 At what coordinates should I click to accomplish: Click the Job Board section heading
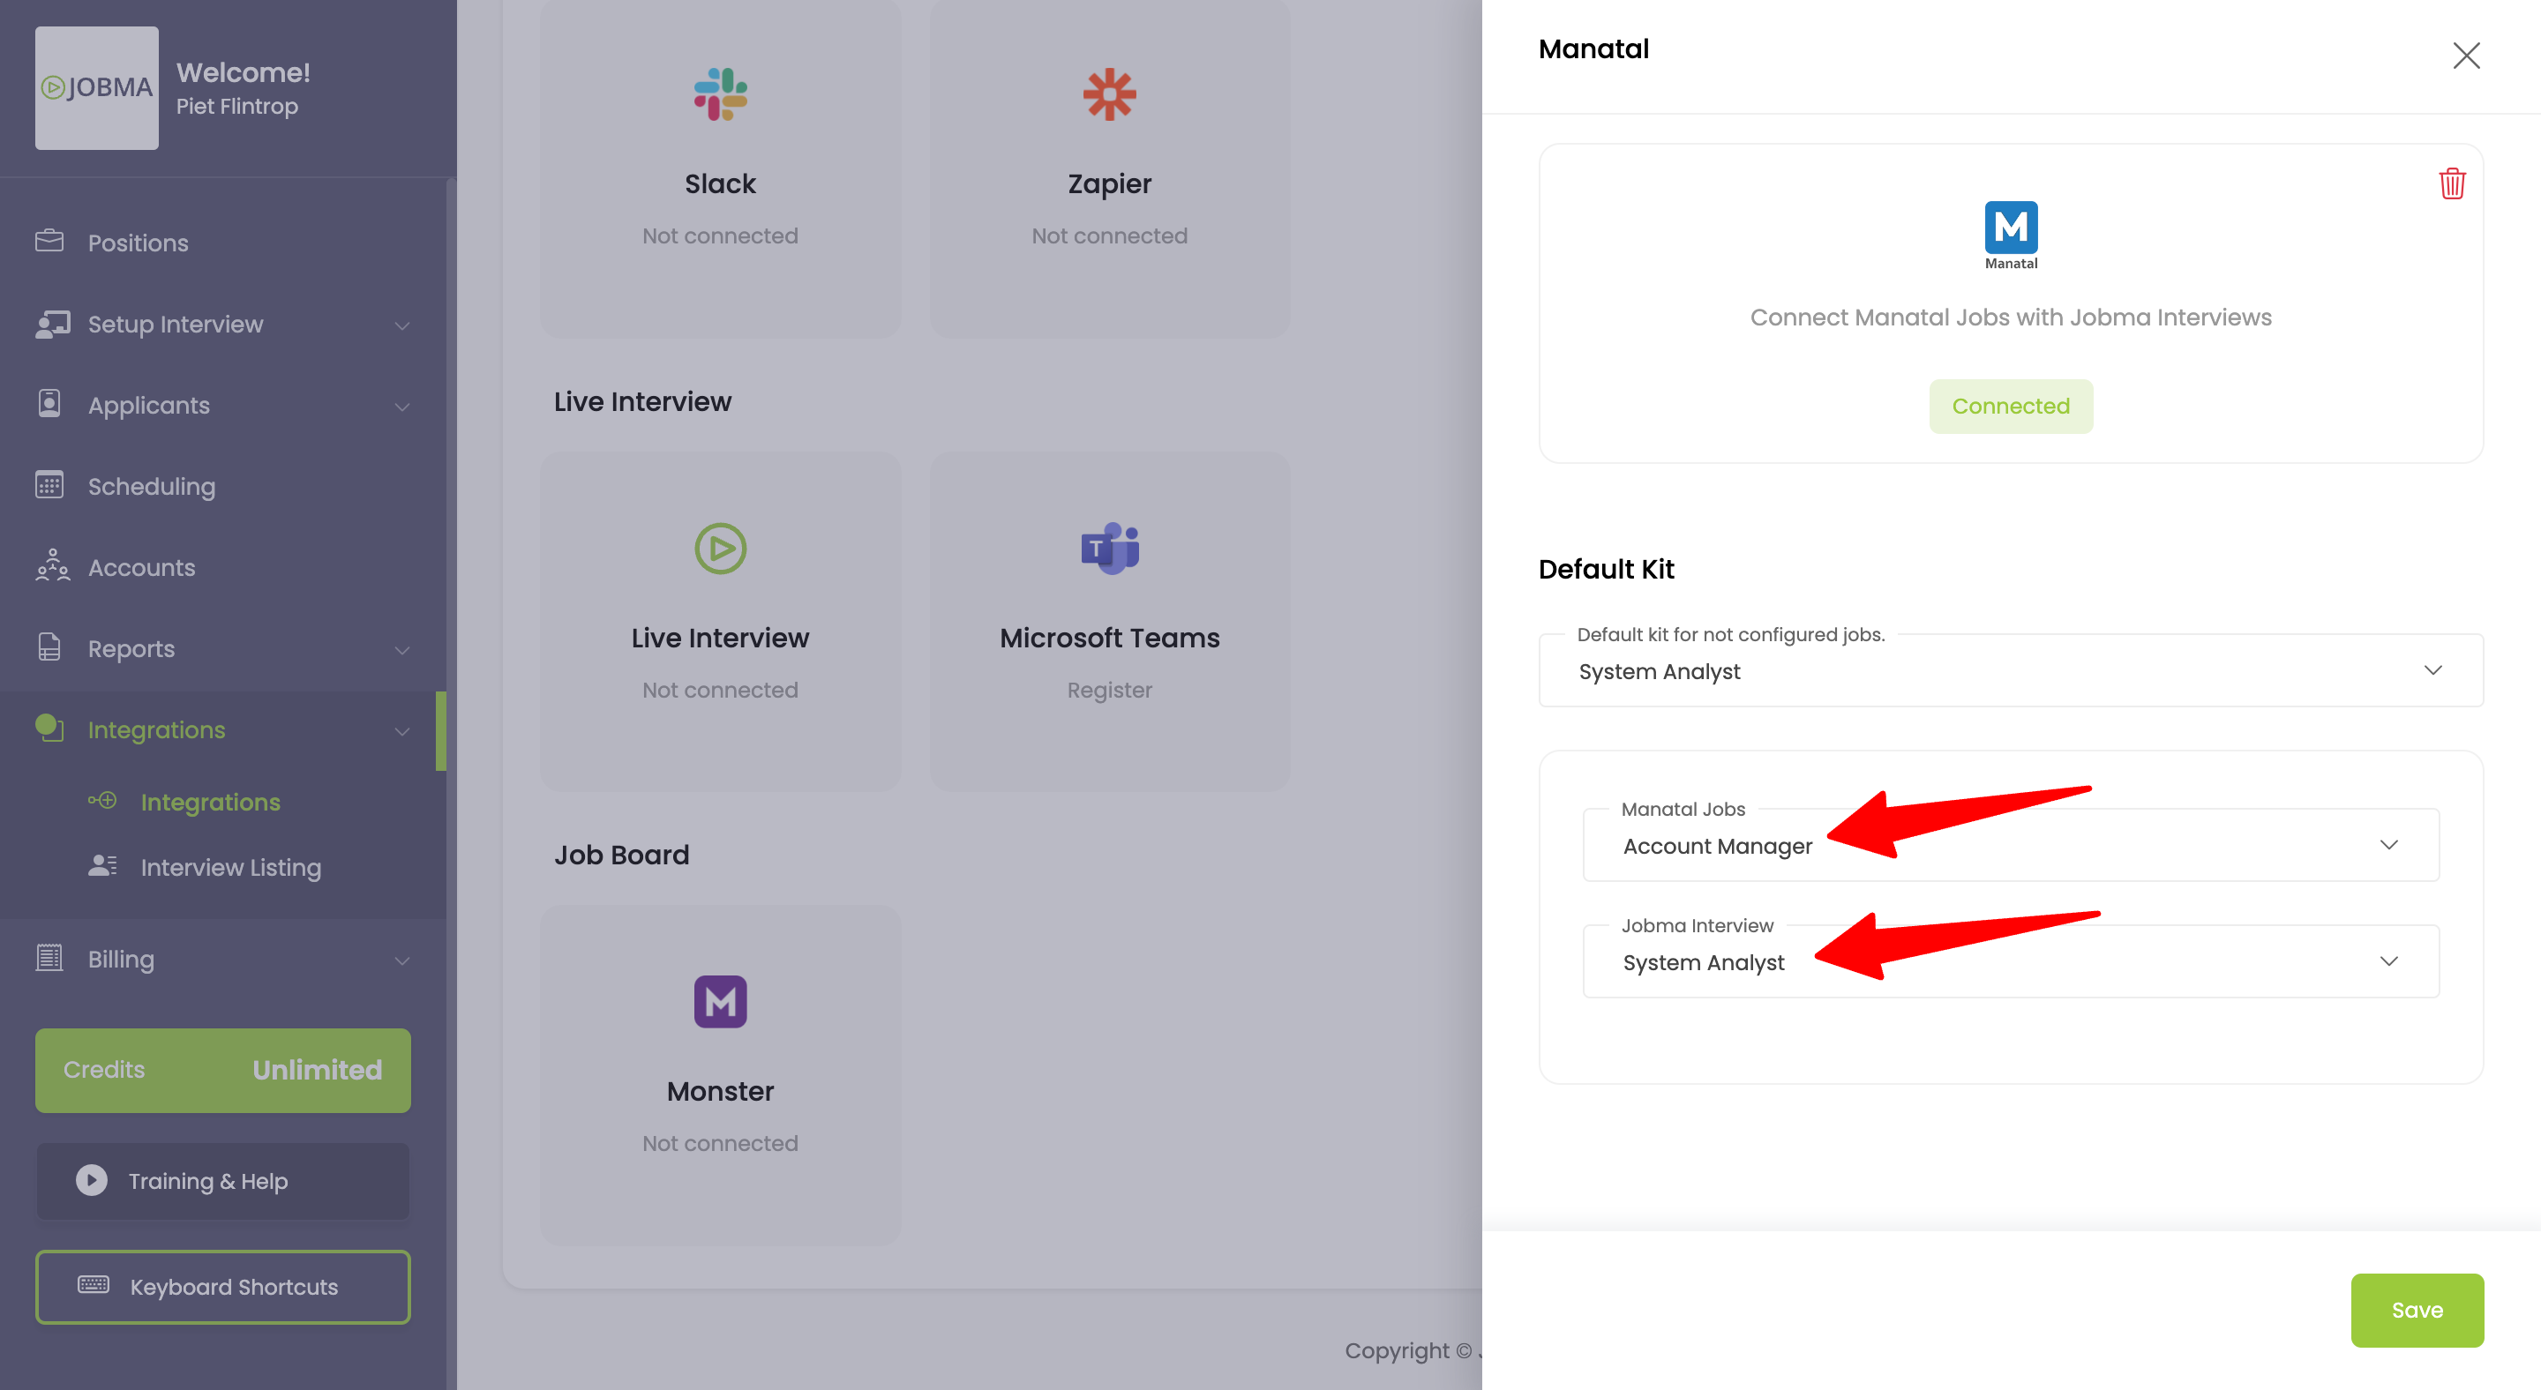(x=621, y=855)
